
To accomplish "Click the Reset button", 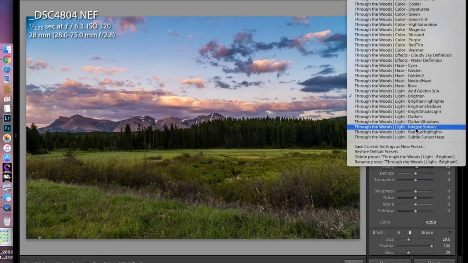I will (434, 262).
